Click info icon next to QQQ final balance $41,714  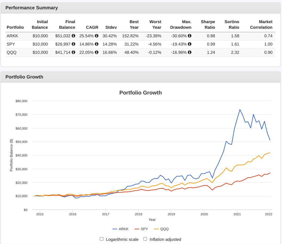[73, 52]
